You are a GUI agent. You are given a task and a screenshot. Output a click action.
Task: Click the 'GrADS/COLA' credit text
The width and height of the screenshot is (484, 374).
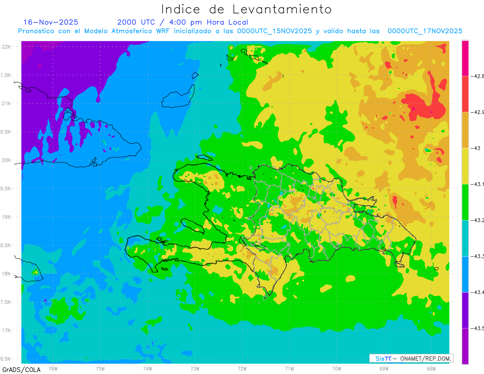point(21,370)
